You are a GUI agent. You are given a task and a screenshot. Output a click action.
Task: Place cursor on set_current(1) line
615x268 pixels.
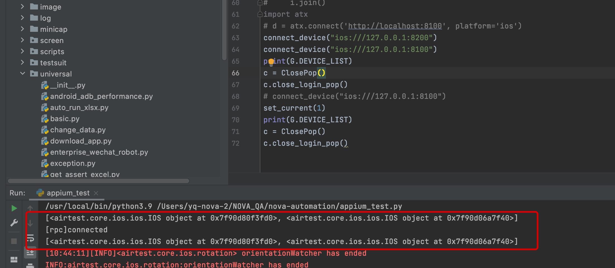[294, 108]
